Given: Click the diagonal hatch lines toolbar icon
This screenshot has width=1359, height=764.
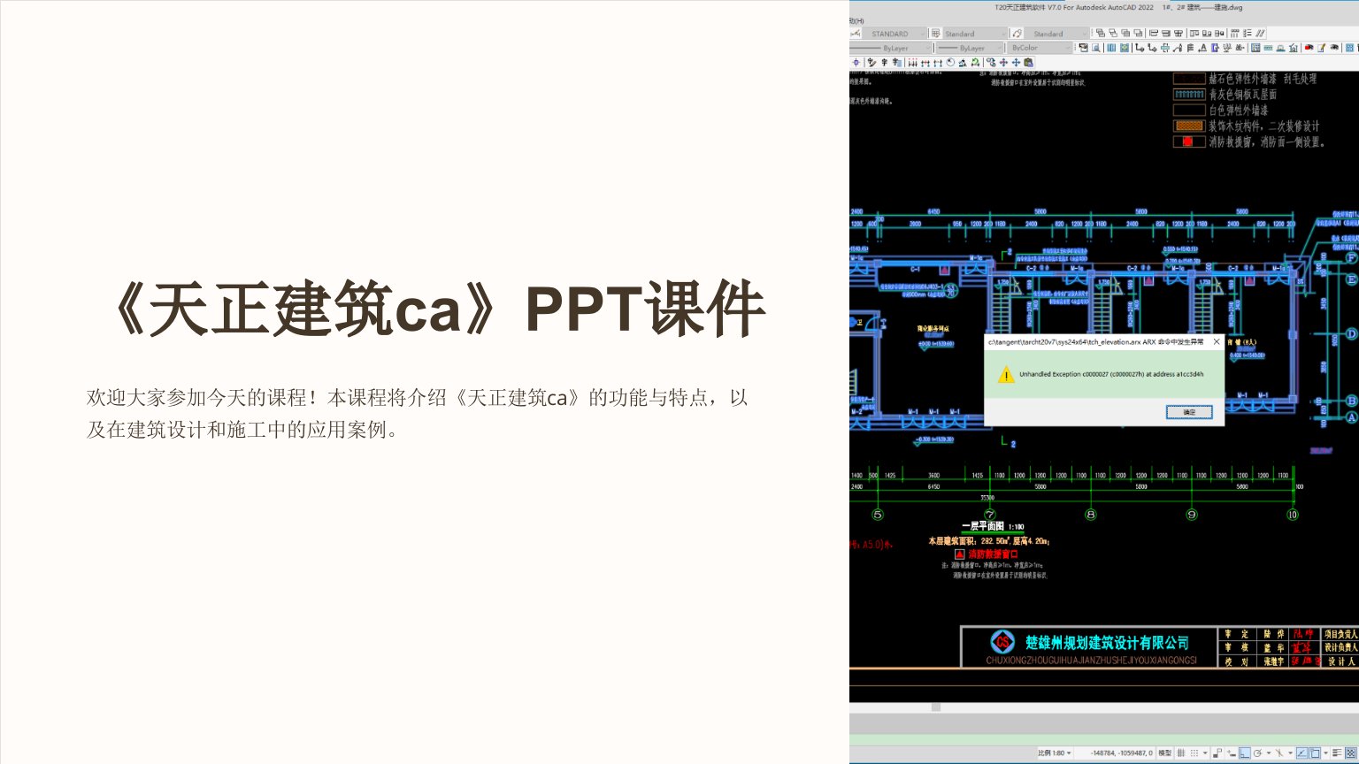Looking at the screenshot, I should pos(1260,34).
